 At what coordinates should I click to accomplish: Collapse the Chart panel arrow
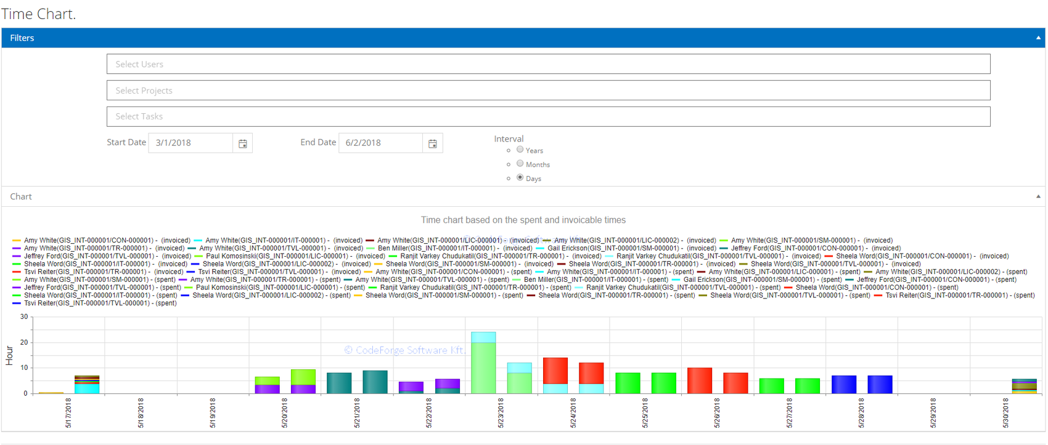pos(1038,196)
